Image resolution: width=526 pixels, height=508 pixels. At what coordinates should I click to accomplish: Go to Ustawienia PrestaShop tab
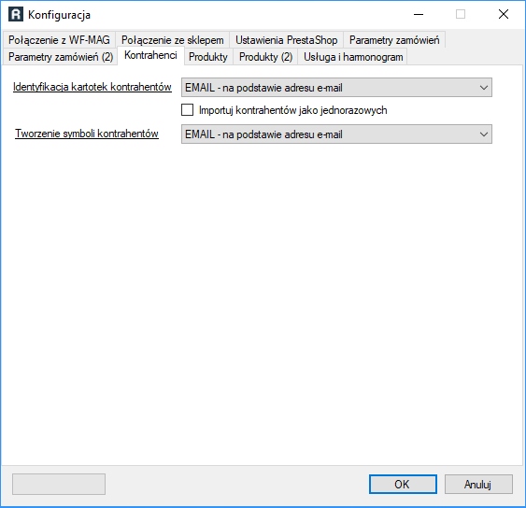[x=287, y=40]
